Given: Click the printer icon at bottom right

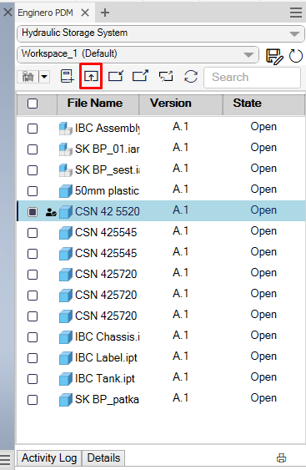Looking at the screenshot, I should tap(281, 457).
